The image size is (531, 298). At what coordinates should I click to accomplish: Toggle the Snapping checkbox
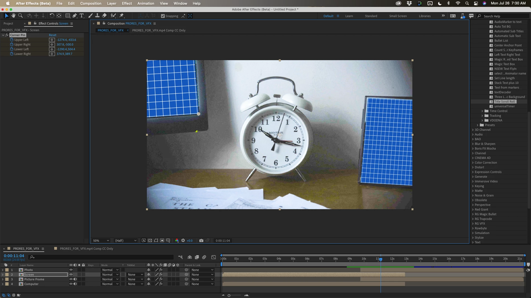(x=163, y=16)
